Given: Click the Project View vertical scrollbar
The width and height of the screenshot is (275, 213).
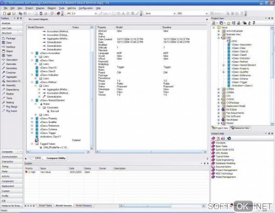Looking at the screenshot, I should click(272, 75).
